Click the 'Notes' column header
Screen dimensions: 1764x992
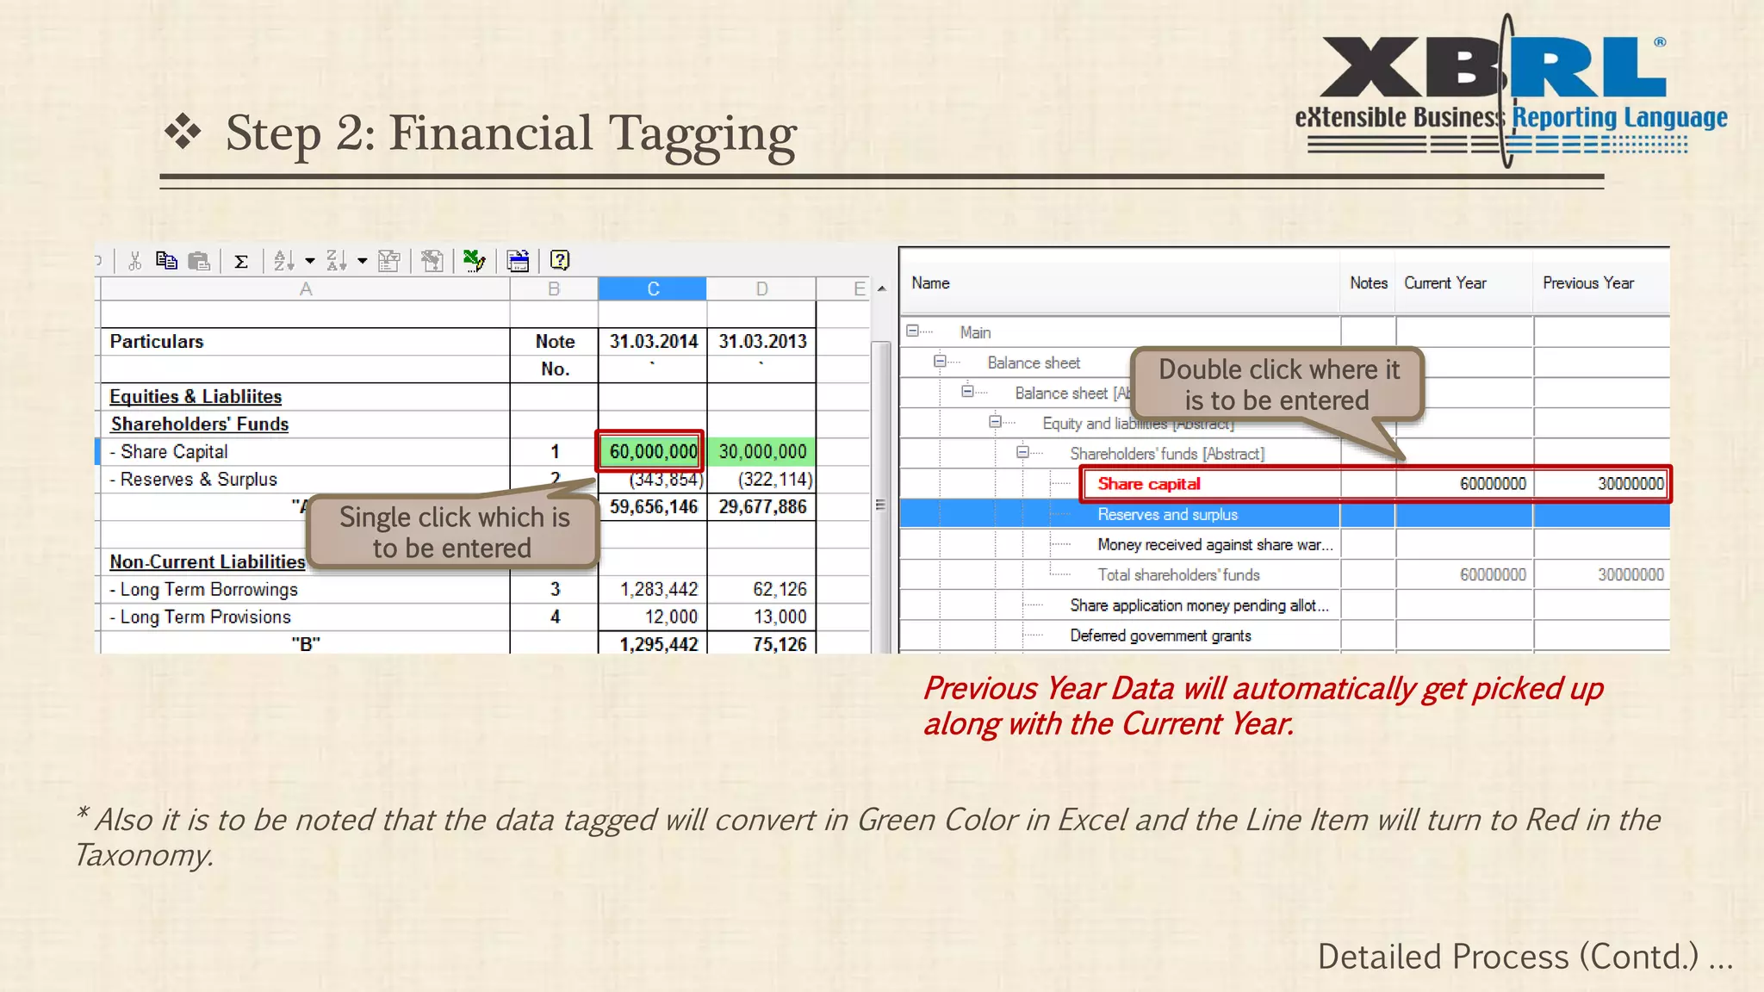point(1368,283)
